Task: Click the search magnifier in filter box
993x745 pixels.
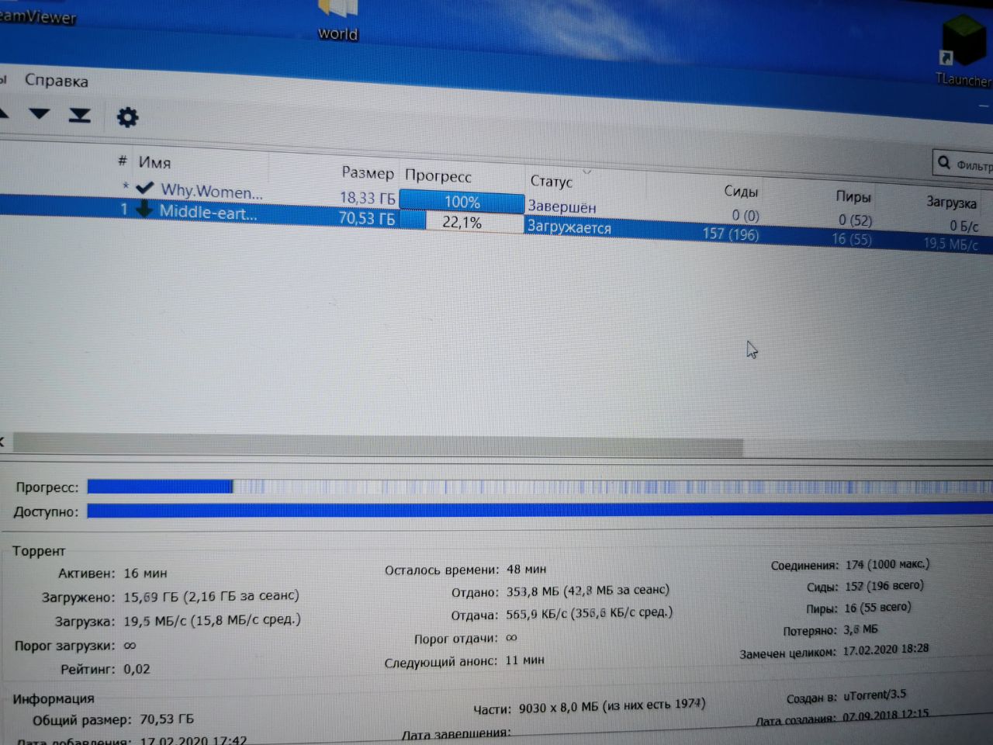Action: tap(944, 162)
